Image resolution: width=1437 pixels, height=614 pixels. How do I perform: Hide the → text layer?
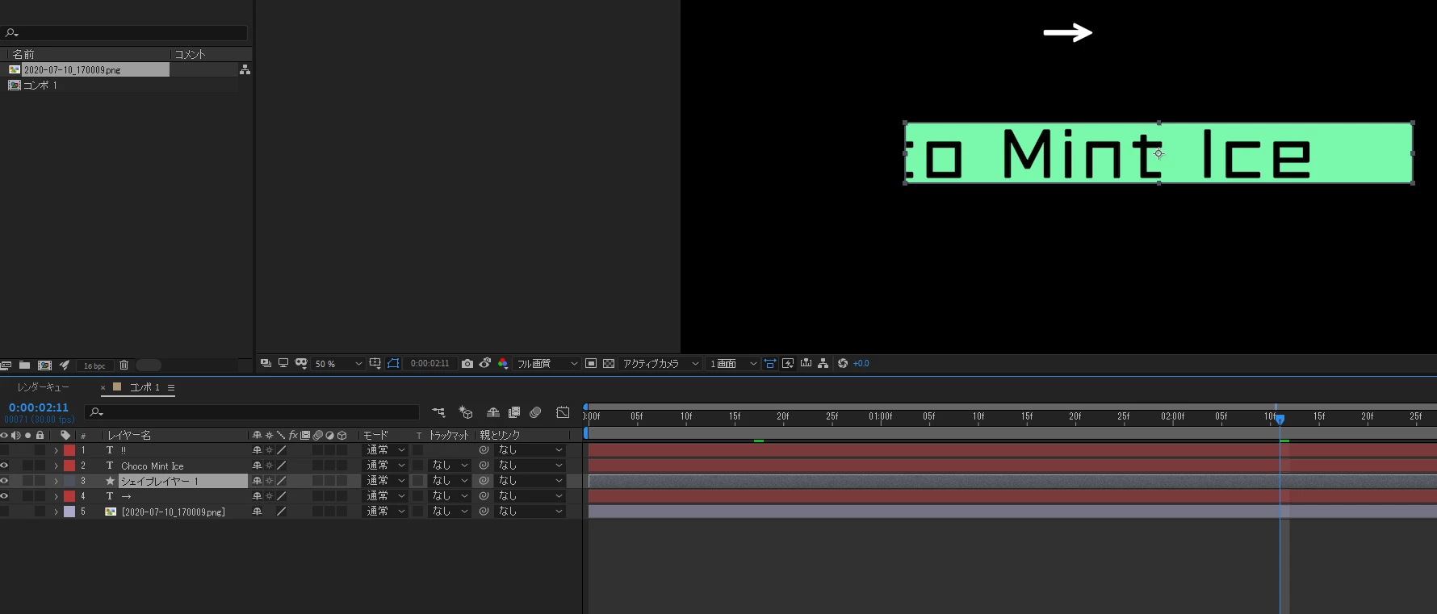click(x=4, y=496)
